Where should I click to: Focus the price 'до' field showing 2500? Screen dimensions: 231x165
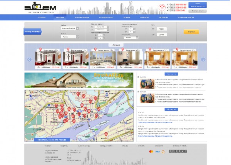click(x=162, y=35)
